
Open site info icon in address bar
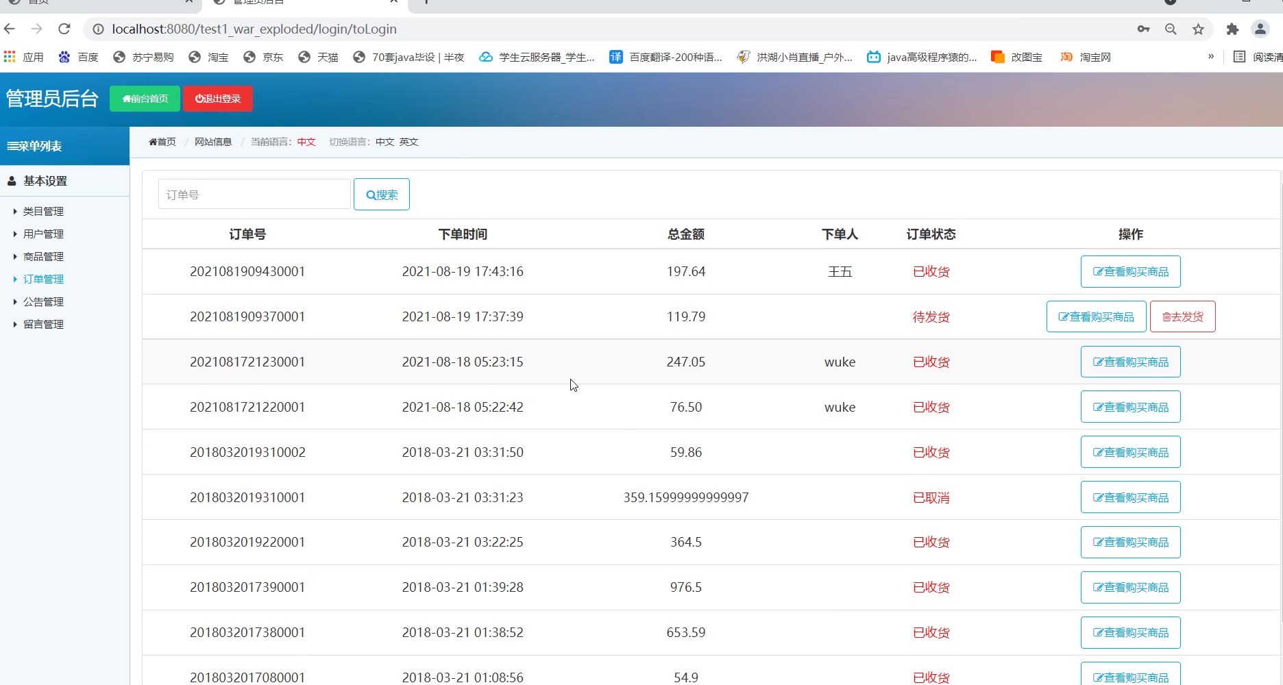98,29
